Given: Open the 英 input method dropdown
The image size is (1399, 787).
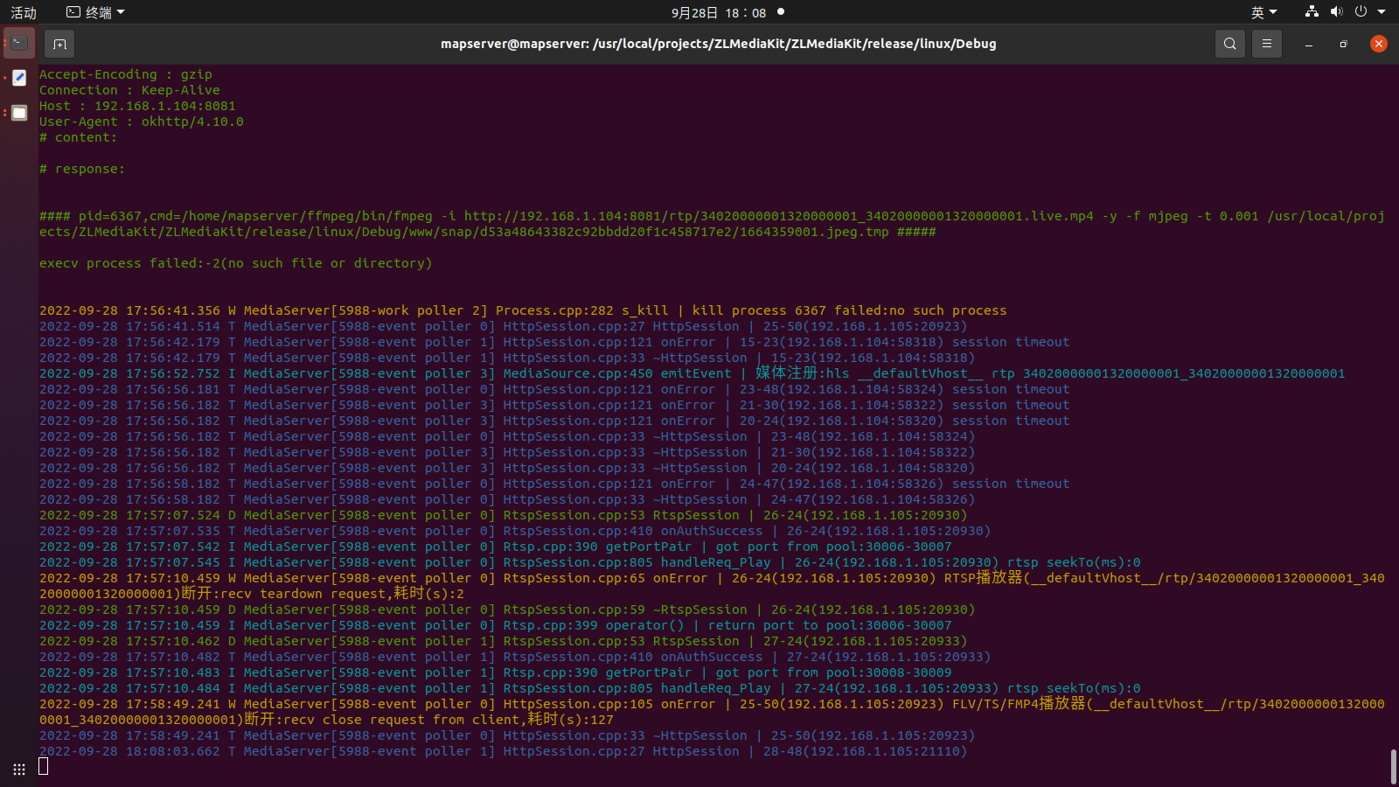Looking at the screenshot, I should click(x=1264, y=12).
